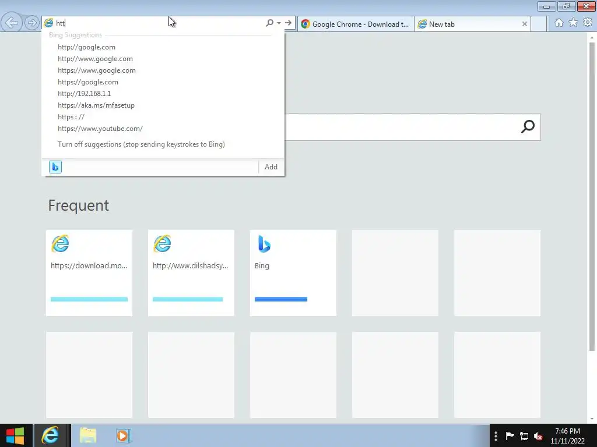Open File Explorer from taskbar

click(88, 435)
